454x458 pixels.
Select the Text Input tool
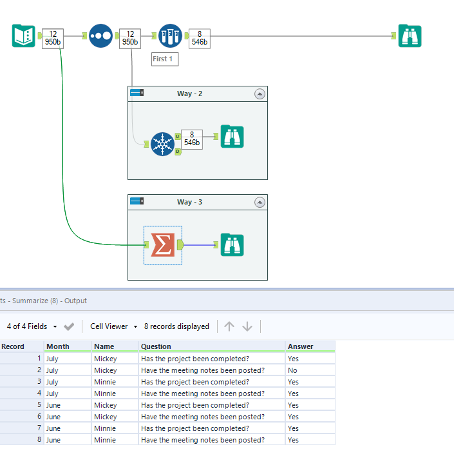[24, 35]
